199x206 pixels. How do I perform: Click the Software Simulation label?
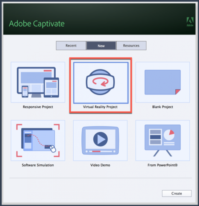(38, 165)
